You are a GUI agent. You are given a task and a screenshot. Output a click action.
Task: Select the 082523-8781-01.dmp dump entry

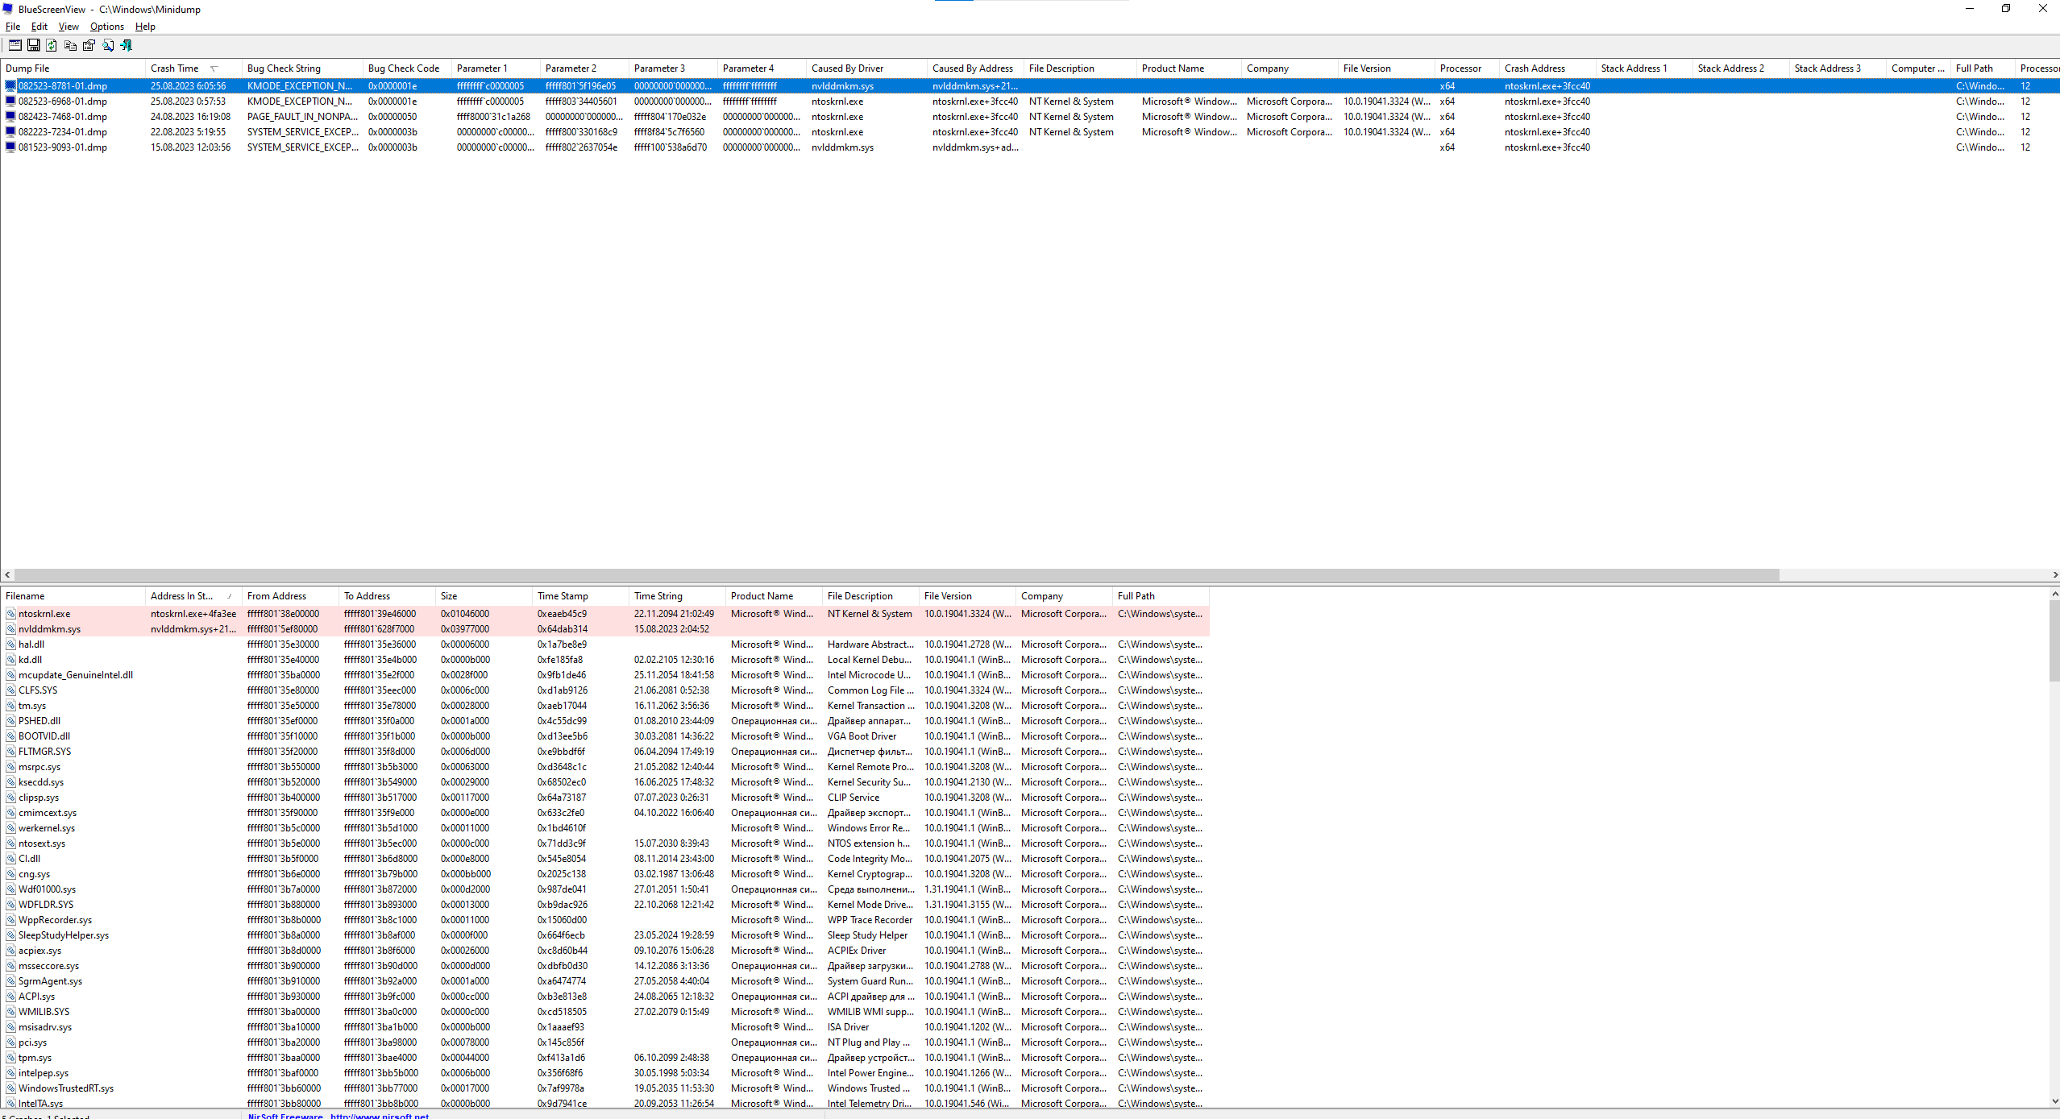64,85
